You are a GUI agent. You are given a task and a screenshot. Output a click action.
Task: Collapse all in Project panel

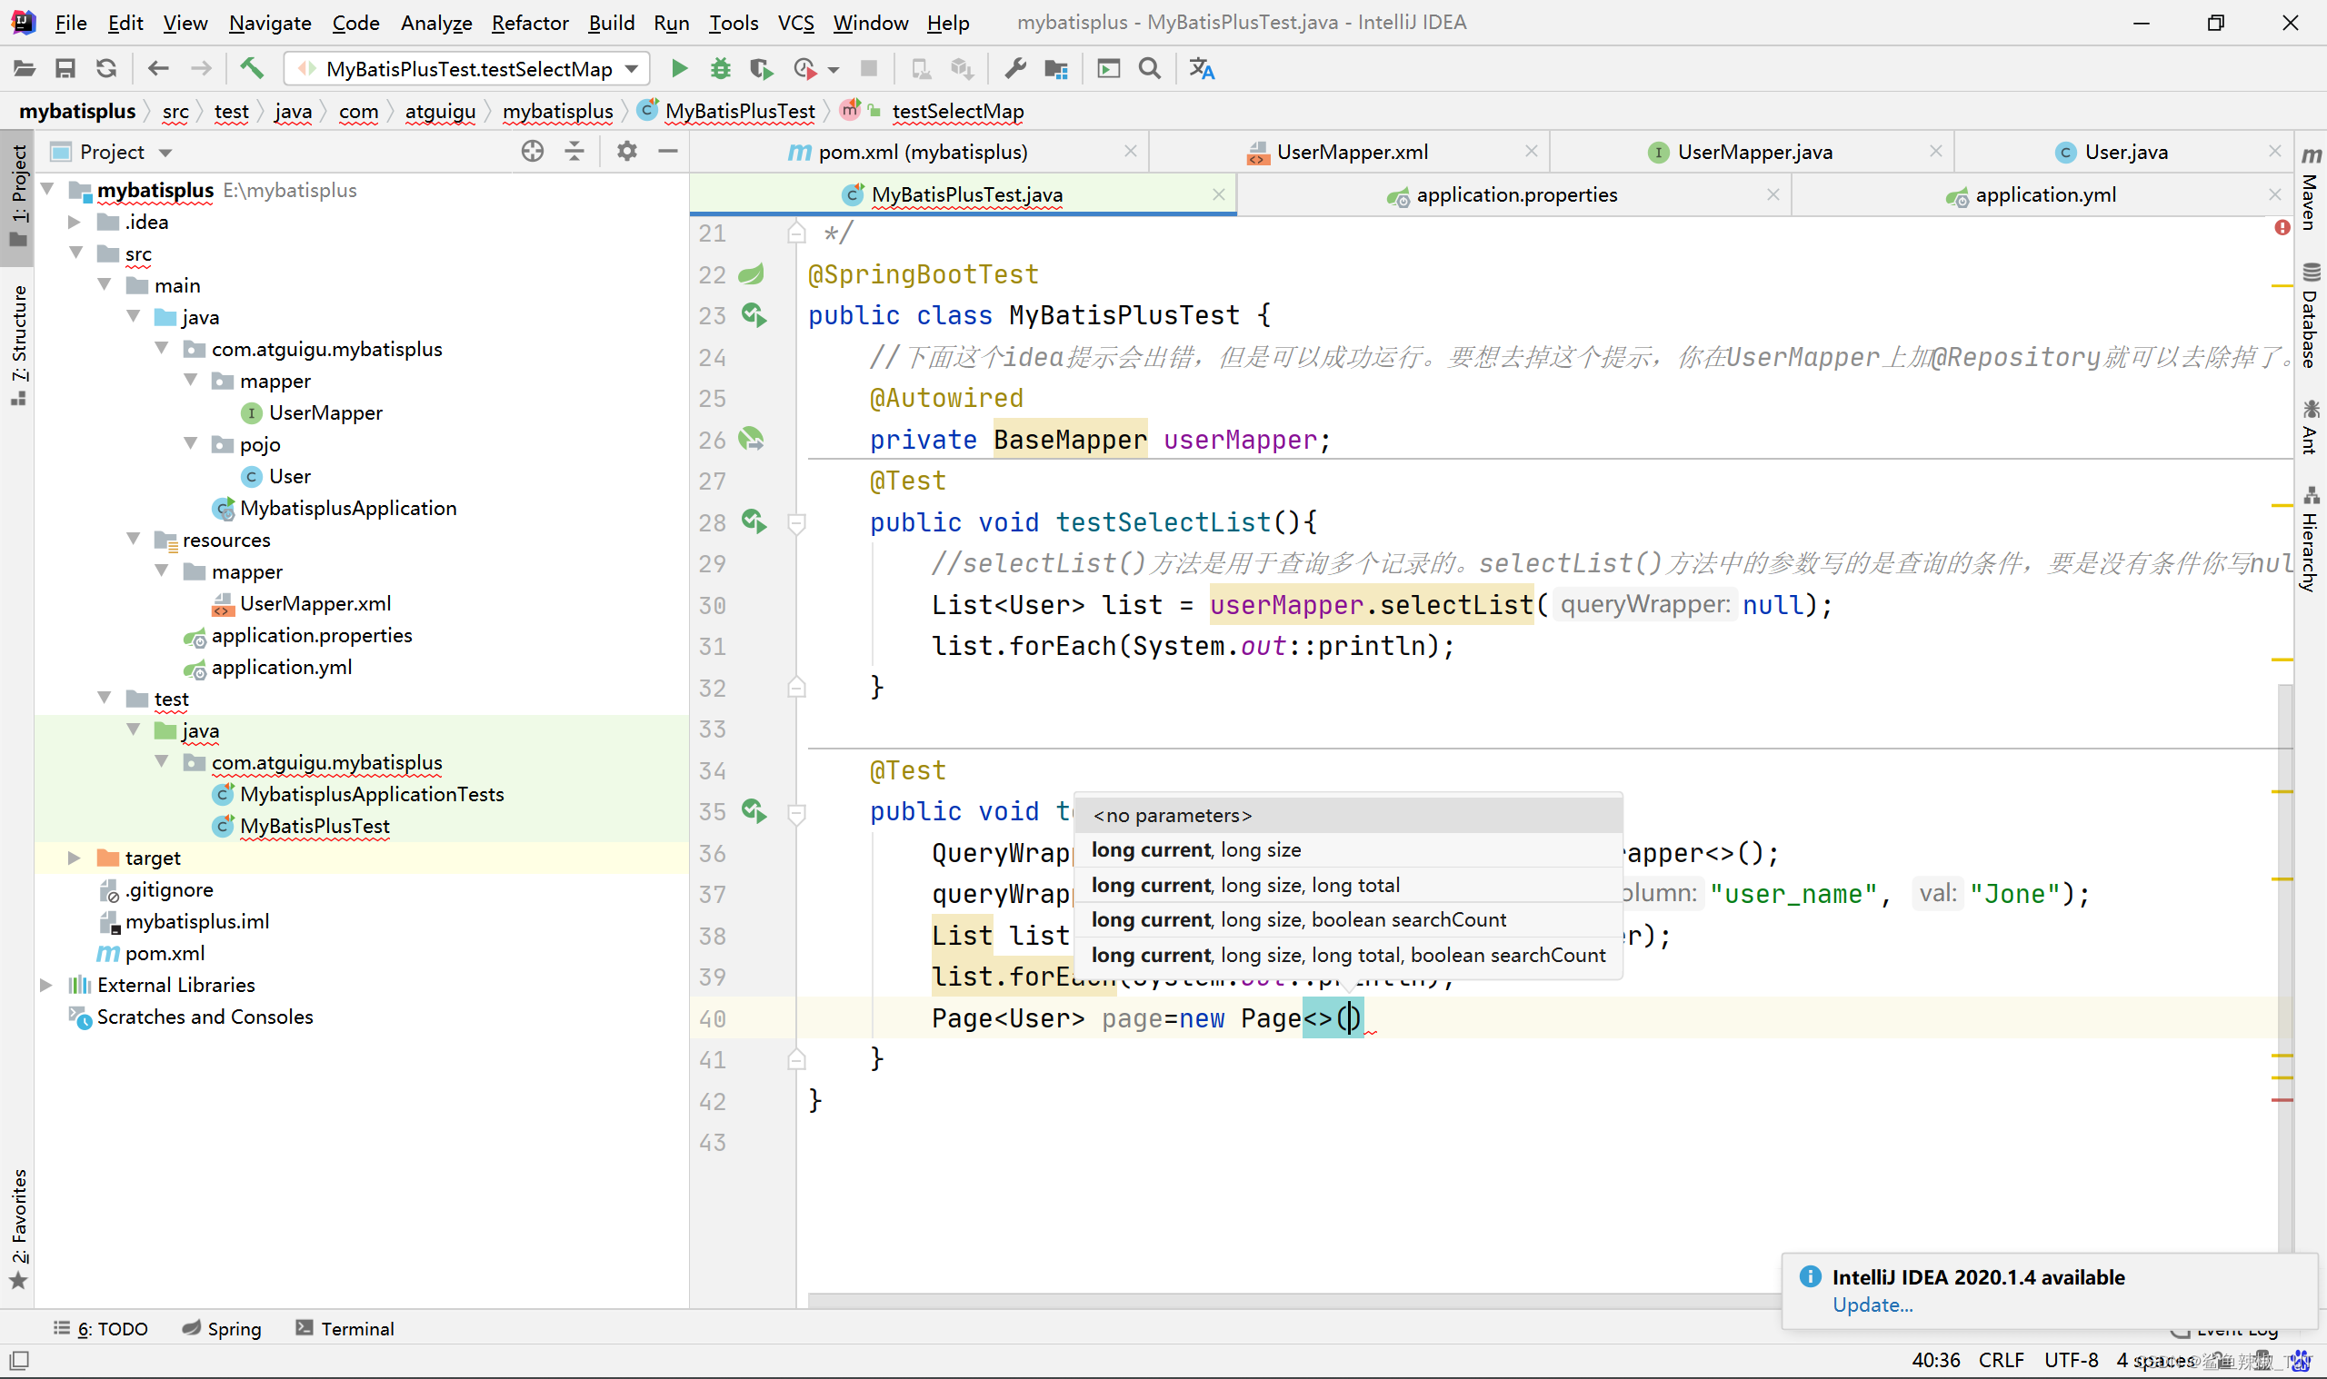(575, 152)
